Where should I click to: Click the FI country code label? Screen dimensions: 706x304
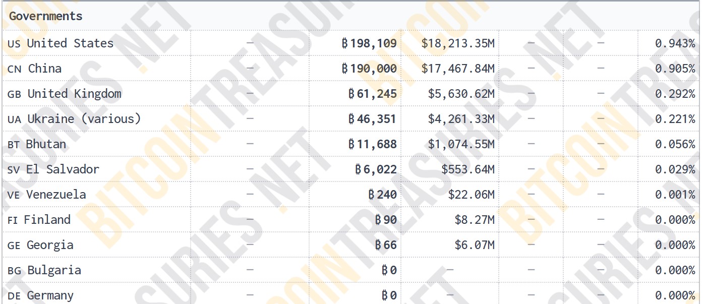click(x=13, y=221)
